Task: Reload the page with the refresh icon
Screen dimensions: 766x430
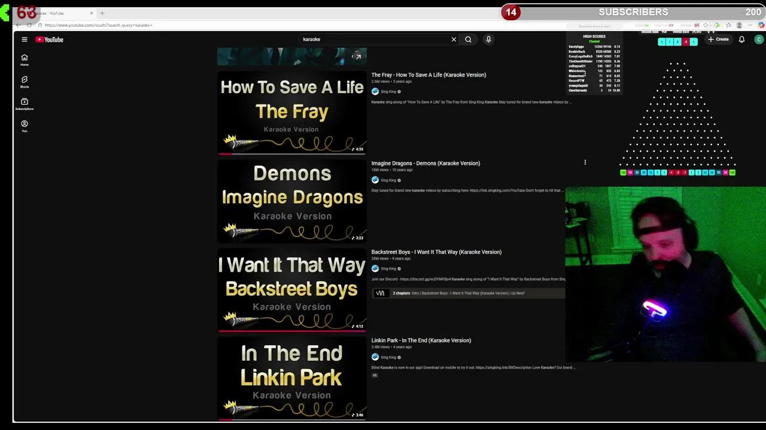Action: click(29, 25)
